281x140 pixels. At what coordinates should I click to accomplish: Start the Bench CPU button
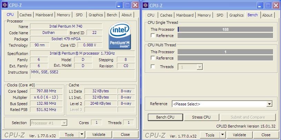point(165,117)
